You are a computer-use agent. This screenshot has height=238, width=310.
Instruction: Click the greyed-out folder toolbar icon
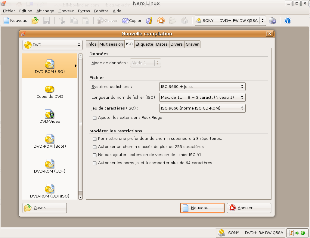click(x=172, y=21)
